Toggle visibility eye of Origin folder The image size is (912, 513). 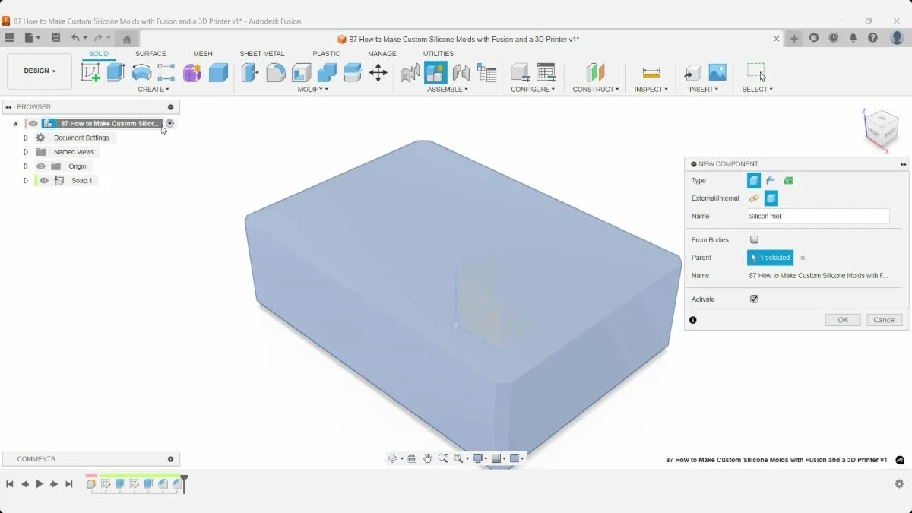tap(41, 166)
